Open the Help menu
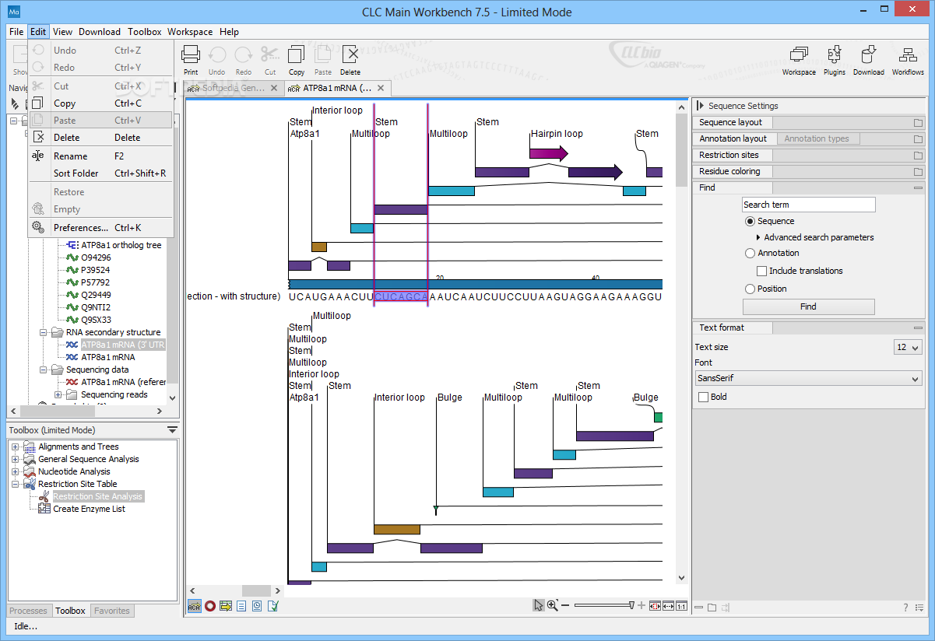The height and width of the screenshot is (641, 935). tap(229, 32)
